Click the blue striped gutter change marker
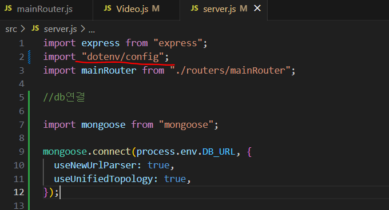The height and width of the screenshot is (210, 389). click(x=29, y=57)
